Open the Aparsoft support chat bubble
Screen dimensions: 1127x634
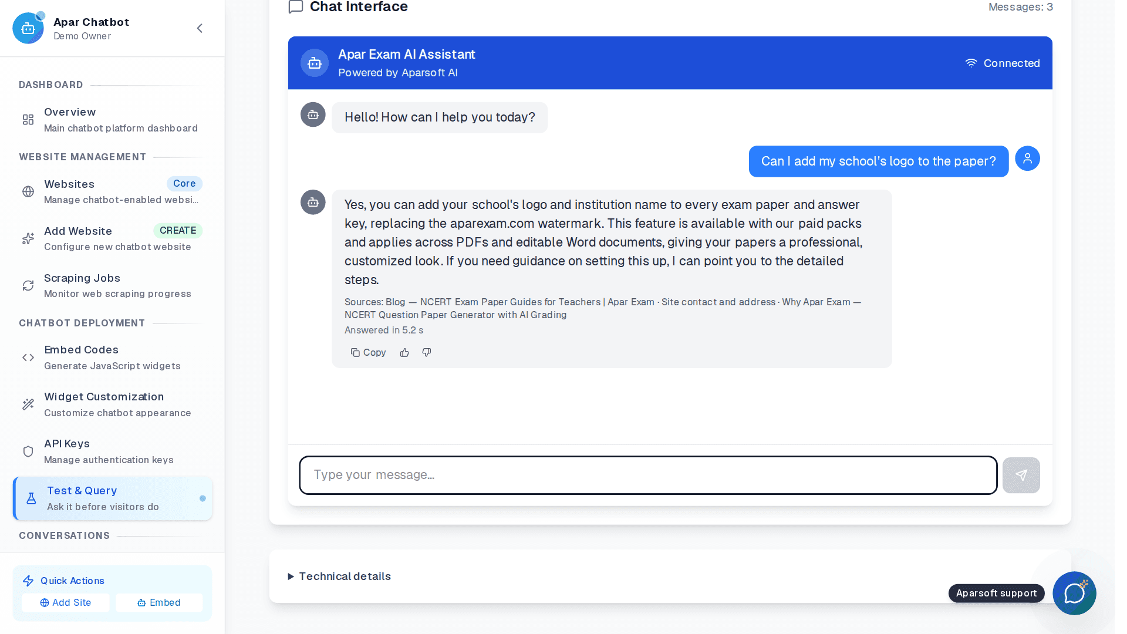point(1074,593)
